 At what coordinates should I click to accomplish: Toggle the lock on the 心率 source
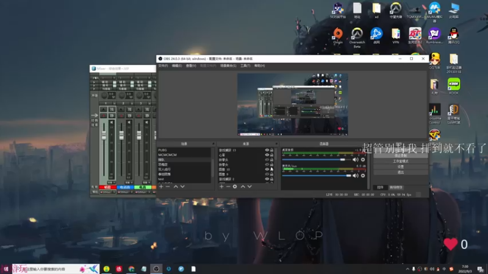coord(271,155)
